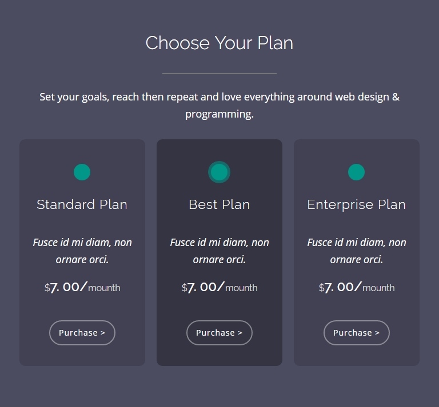This screenshot has height=407, width=439.
Task: Click the description text under Standard Plan
Action: click(x=82, y=251)
